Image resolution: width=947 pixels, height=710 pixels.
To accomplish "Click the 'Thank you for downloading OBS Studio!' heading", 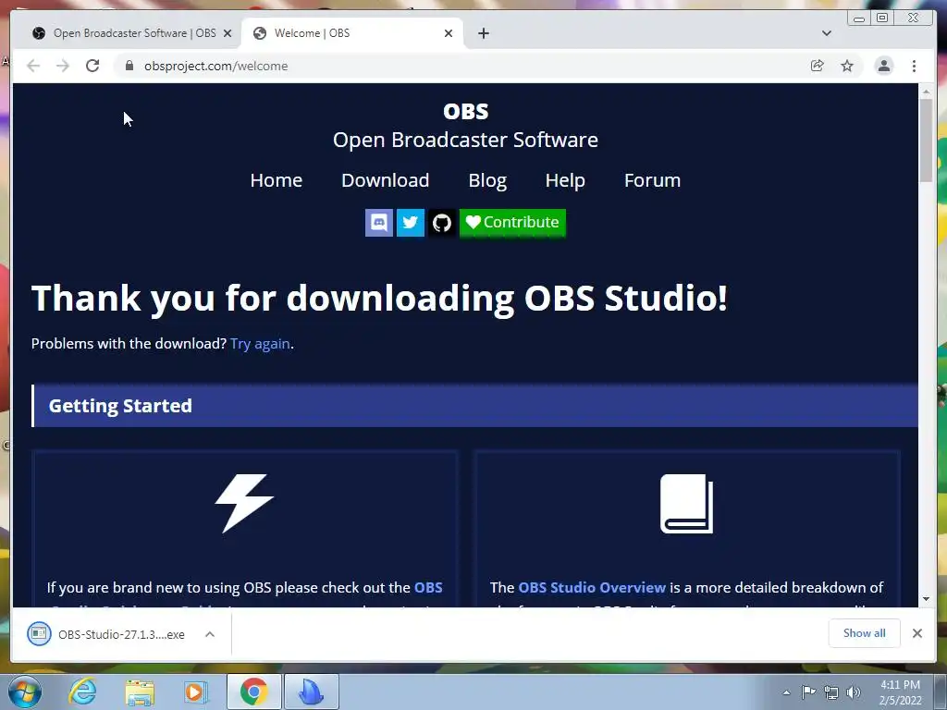I will [x=379, y=299].
